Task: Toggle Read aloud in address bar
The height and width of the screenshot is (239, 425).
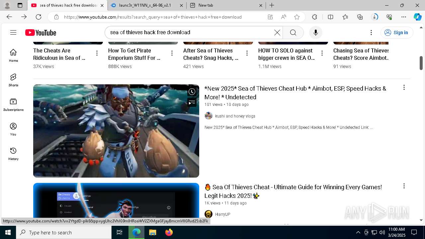Action: pyautogui.click(x=284, y=17)
